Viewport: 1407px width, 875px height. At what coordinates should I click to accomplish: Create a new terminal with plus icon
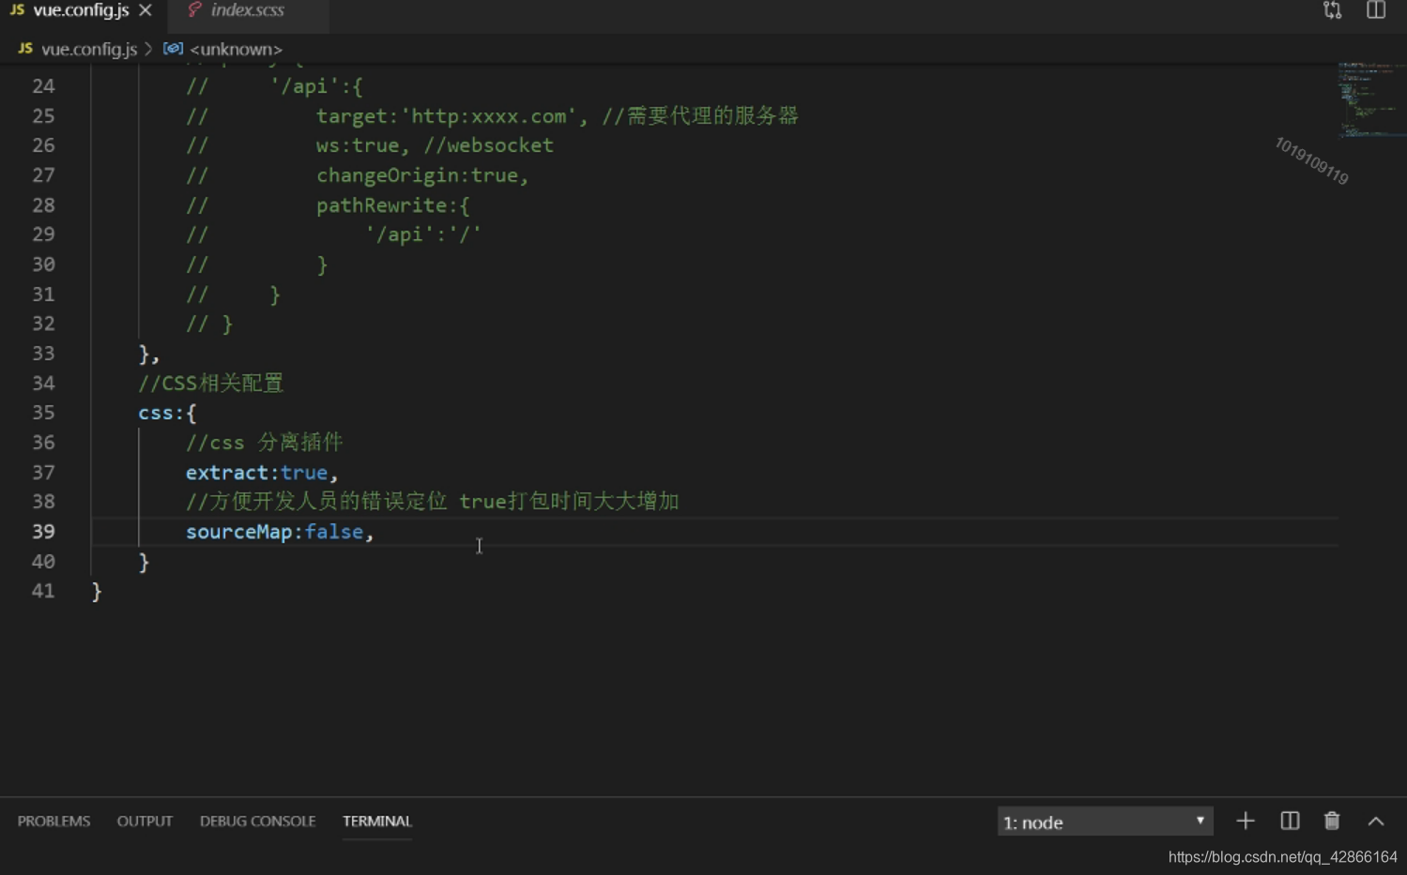tap(1245, 822)
